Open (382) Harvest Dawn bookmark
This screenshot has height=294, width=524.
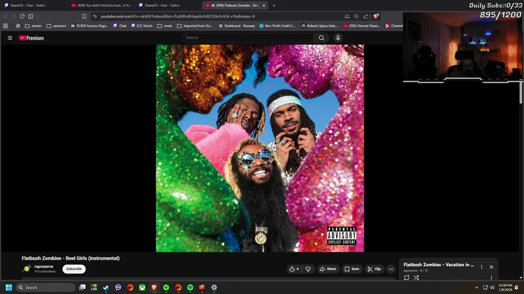362,26
